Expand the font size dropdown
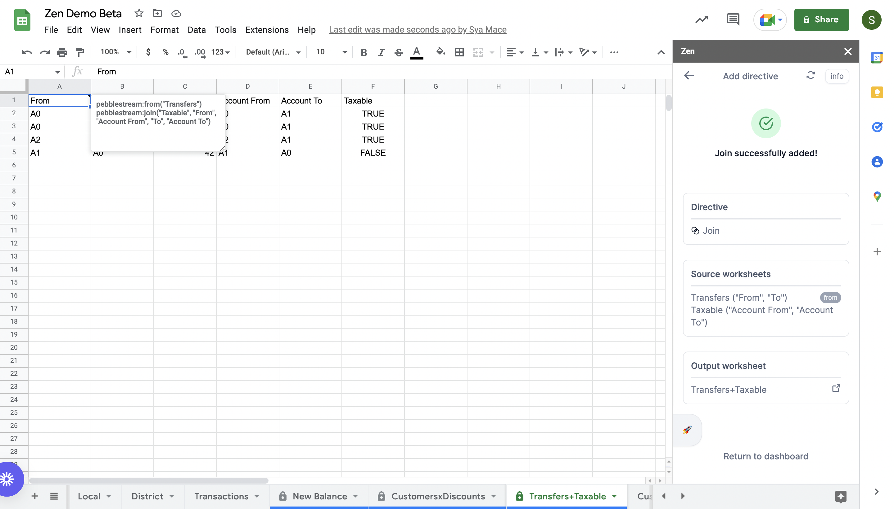Image resolution: width=894 pixels, height=509 pixels. (345, 52)
